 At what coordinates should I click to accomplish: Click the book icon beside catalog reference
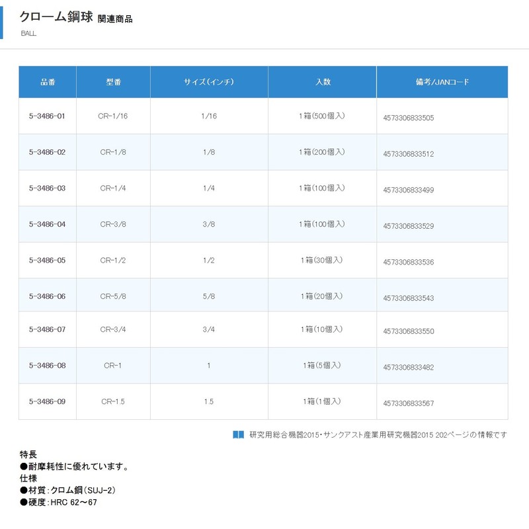(x=239, y=434)
